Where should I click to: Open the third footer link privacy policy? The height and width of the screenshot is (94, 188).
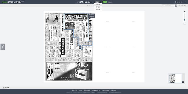click(87, 91)
